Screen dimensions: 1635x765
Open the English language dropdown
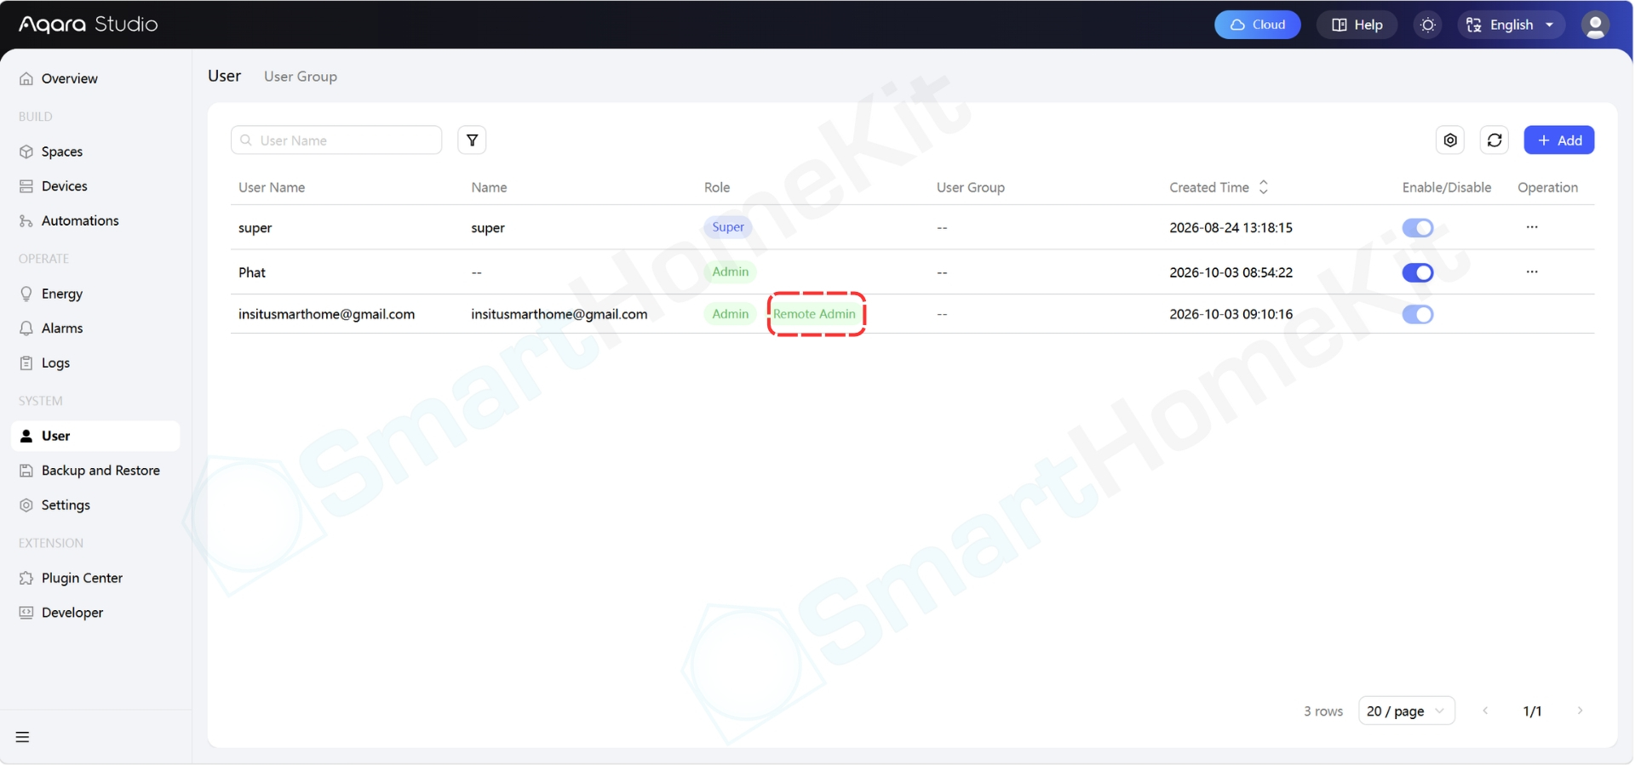click(1511, 25)
